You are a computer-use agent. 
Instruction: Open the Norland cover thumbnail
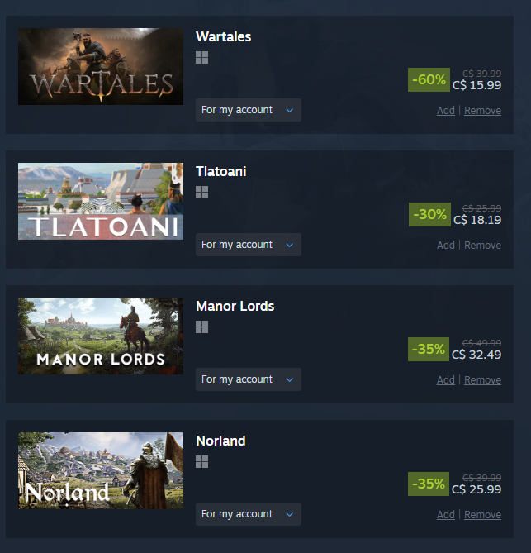pos(101,470)
